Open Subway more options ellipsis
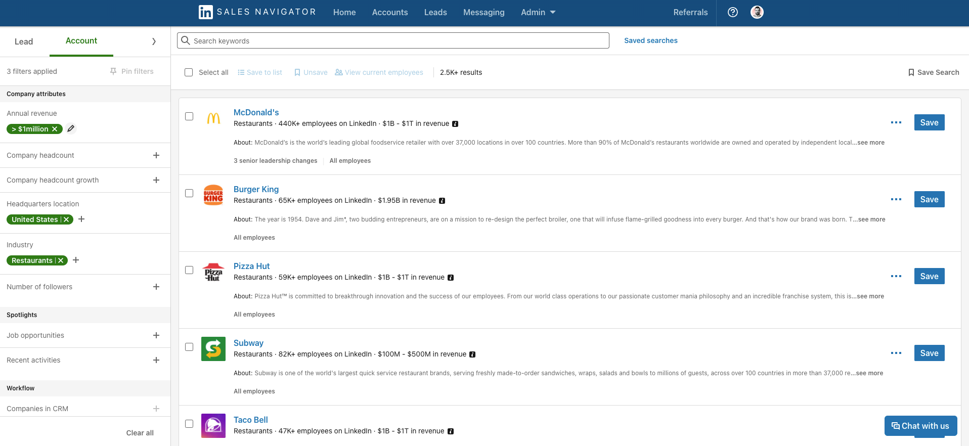Image resolution: width=969 pixels, height=446 pixels. [x=896, y=353]
